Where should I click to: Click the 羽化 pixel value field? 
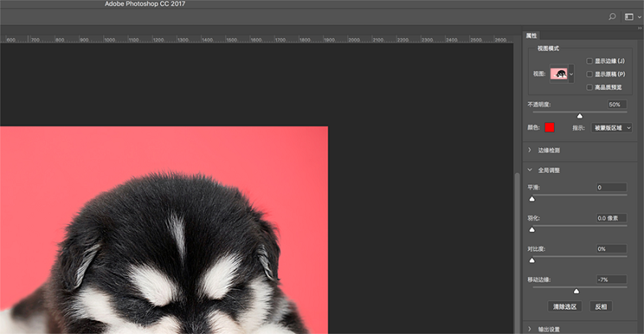tap(612, 218)
